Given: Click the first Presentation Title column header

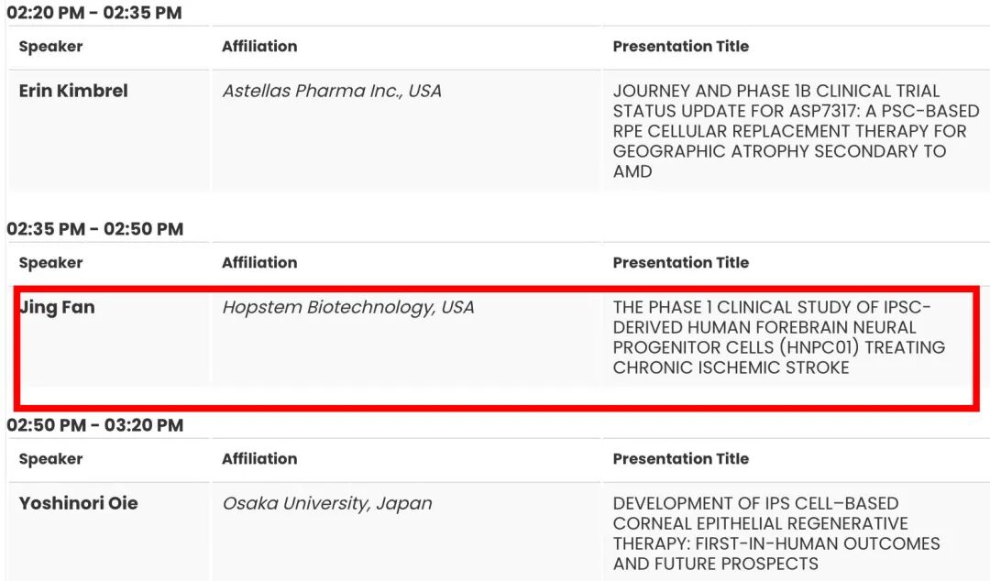Looking at the screenshot, I should [x=681, y=46].
